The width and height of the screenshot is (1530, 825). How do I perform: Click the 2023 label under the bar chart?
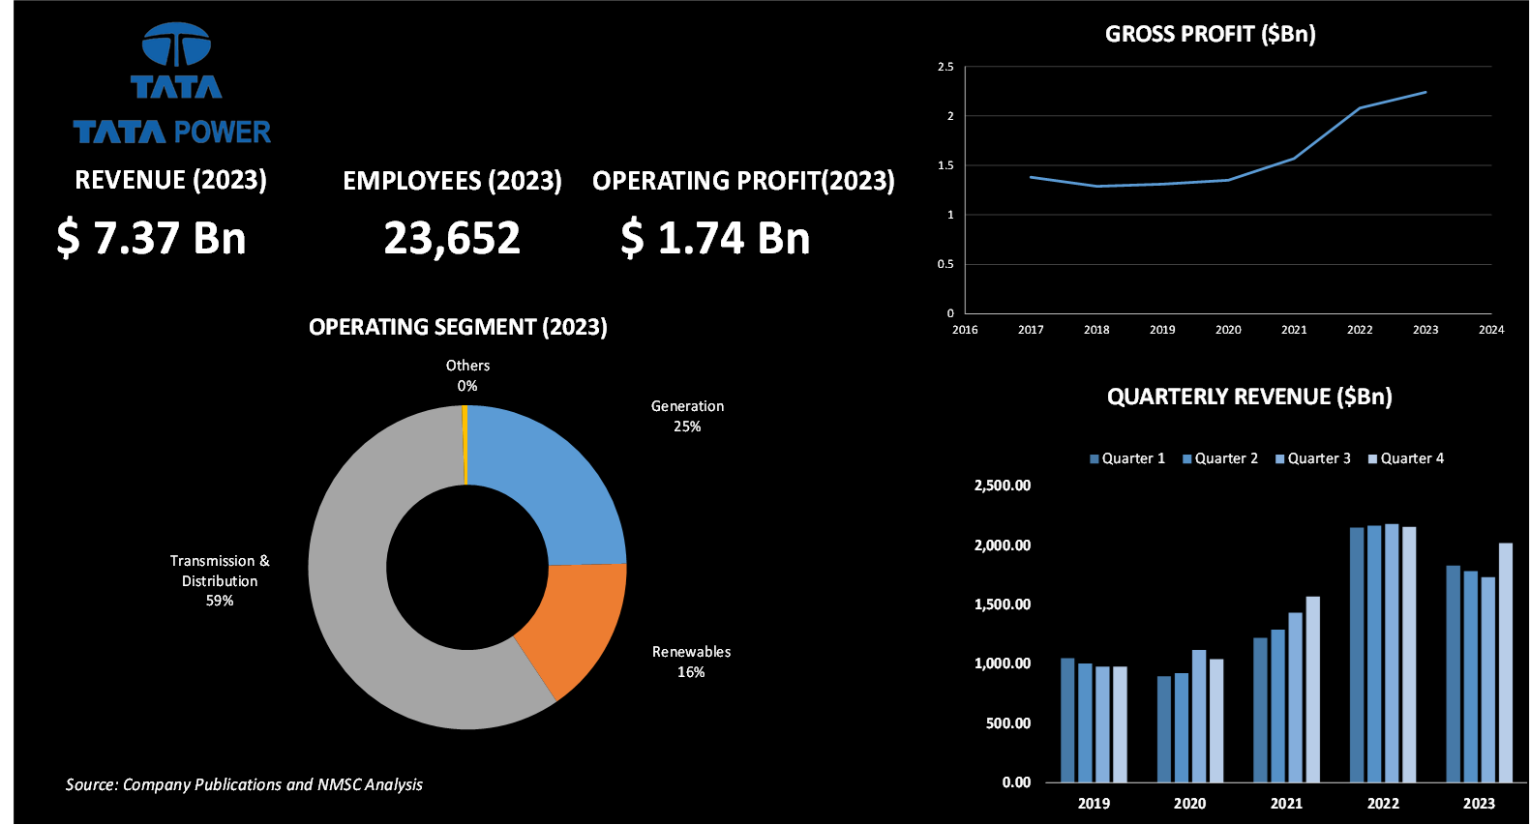coord(1479,804)
